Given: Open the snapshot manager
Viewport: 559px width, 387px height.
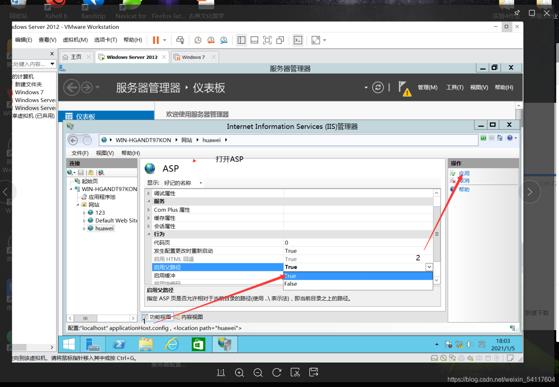Looking at the screenshot, I should (224, 40).
